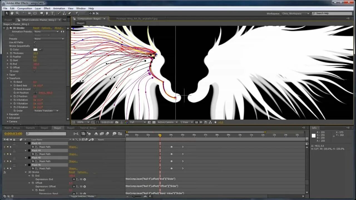The width and height of the screenshot is (356, 200).
Task: Toggle the transparency grid icon in viewer
Action: point(154,122)
